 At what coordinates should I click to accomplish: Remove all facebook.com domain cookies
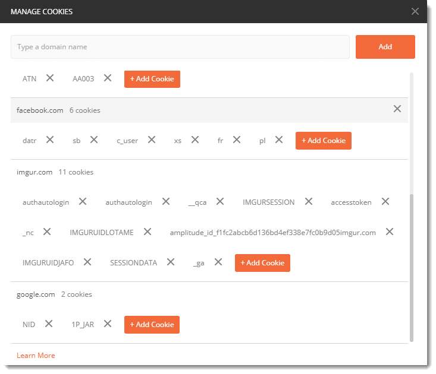(397, 109)
